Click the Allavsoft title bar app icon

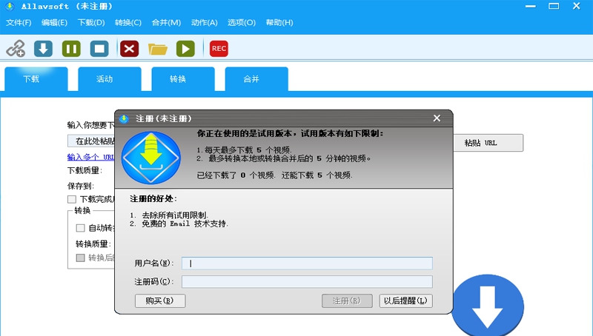coord(10,7)
